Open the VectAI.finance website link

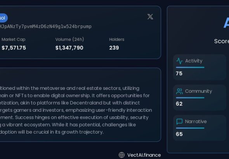(x=144, y=155)
